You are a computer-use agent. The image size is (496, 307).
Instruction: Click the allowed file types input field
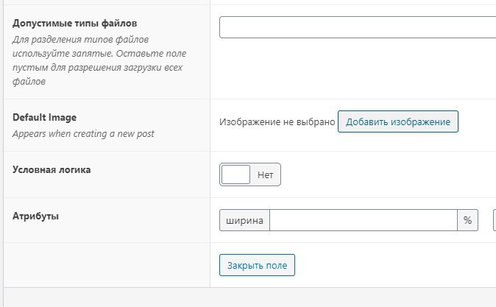(358, 27)
